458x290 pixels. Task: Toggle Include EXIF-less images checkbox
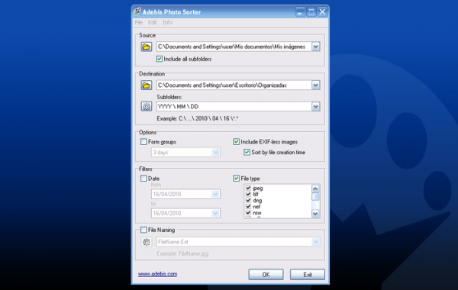pos(237,142)
